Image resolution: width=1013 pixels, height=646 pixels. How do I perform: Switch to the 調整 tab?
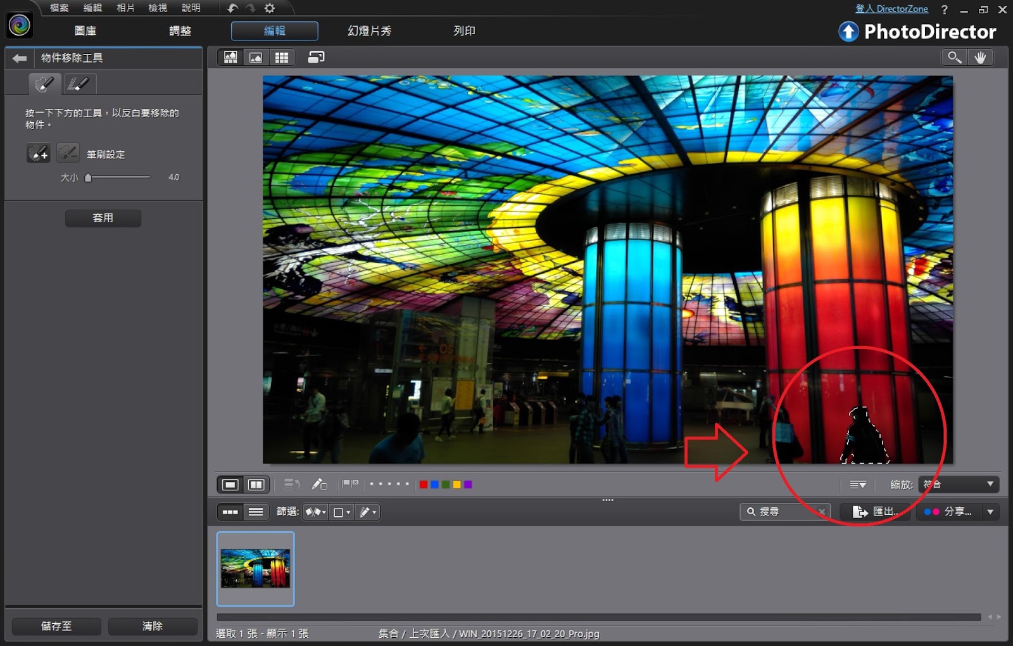tap(180, 31)
